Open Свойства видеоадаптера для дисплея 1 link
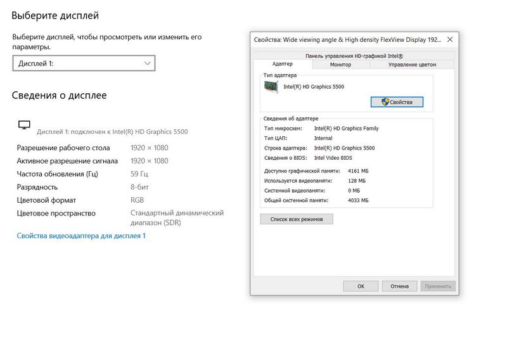Screen dimensions: 507x341 tap(81, 236)
